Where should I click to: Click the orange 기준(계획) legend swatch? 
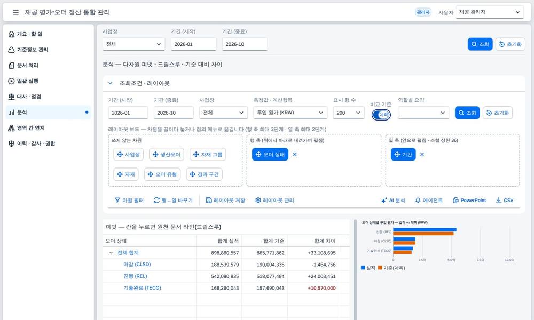pyautogui.click(x=380, y=268)
